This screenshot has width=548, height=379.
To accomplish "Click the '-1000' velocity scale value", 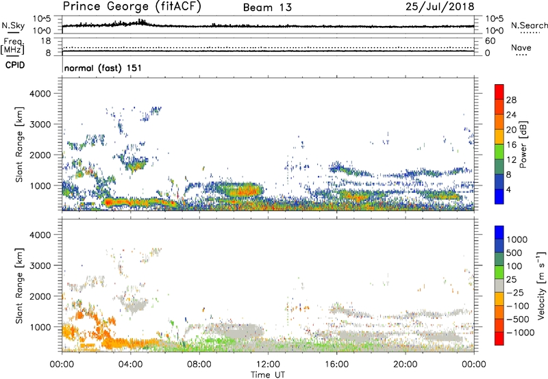I will pyautogui.click(x=520, y=332).
